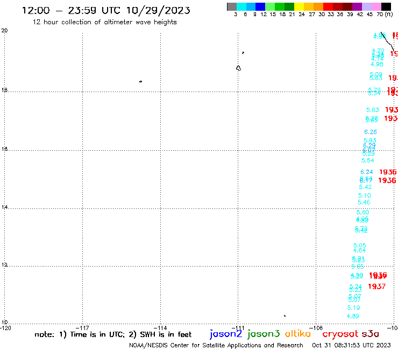Select the orange swatch in the color bar
The width and height of the screenshot is (398, 350).
pos(318,6)
